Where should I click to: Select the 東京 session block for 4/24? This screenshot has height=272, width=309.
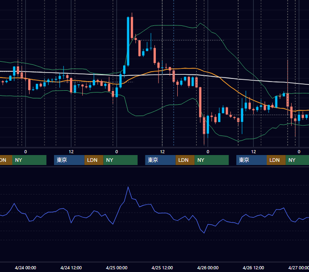(69, 160)
